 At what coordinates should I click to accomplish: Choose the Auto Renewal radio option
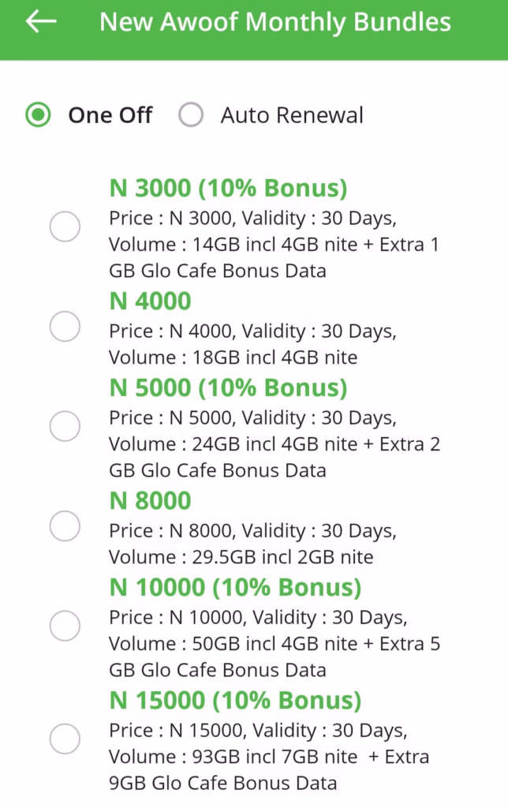click(x=191, y=114)
